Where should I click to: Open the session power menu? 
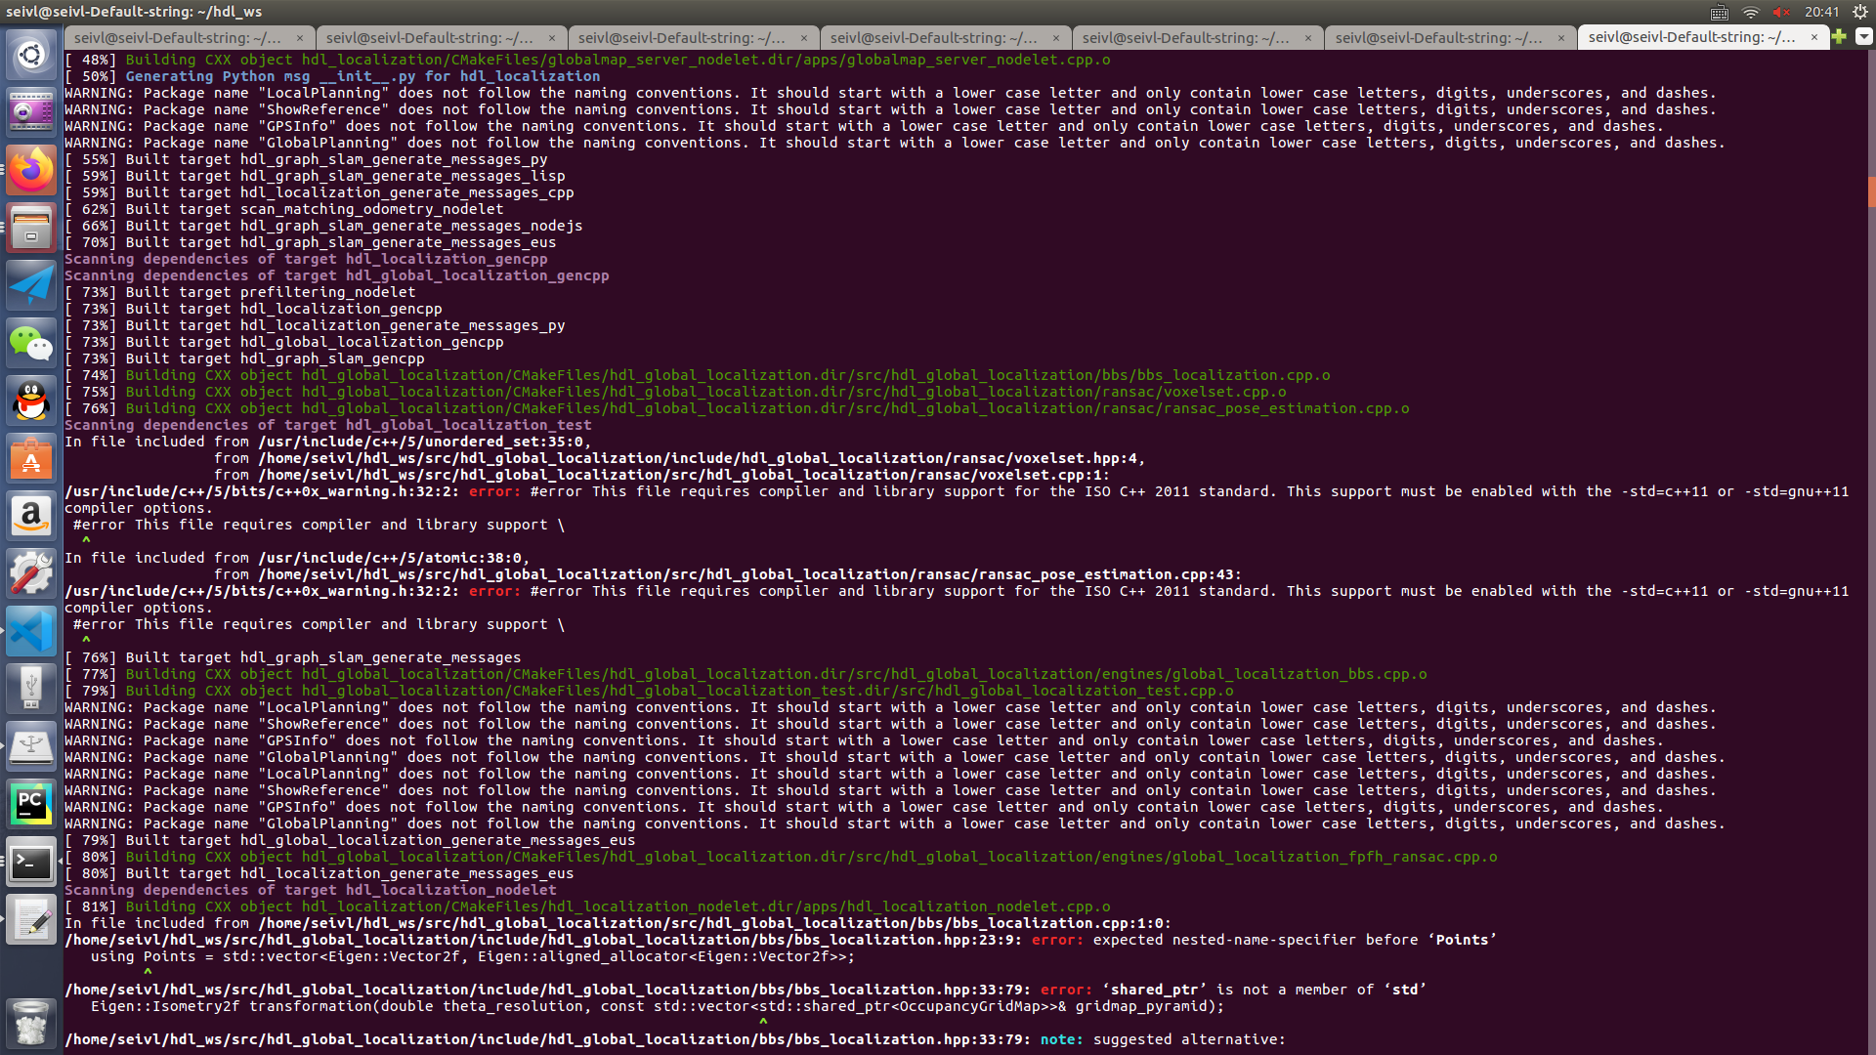tap(1857, 12)
